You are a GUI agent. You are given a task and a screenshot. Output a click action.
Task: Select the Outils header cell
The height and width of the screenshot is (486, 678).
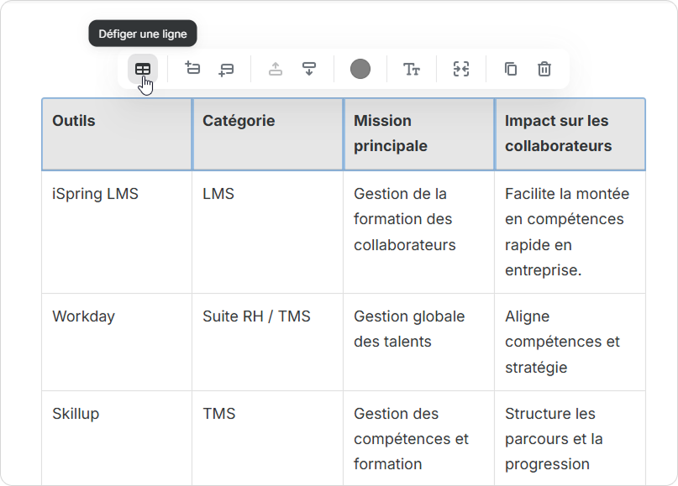116,134
